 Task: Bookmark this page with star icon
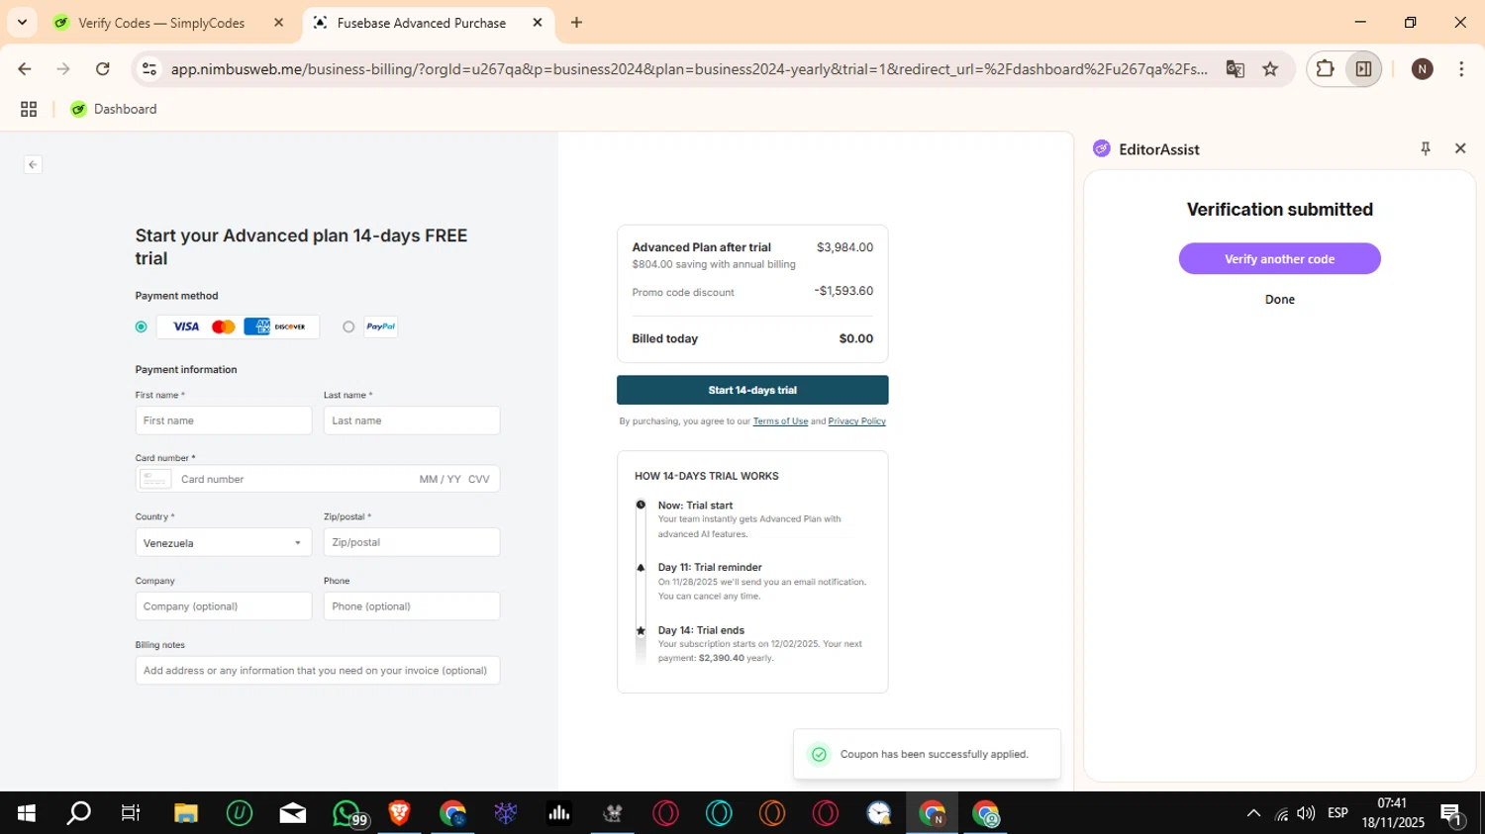pos(1270,68)
